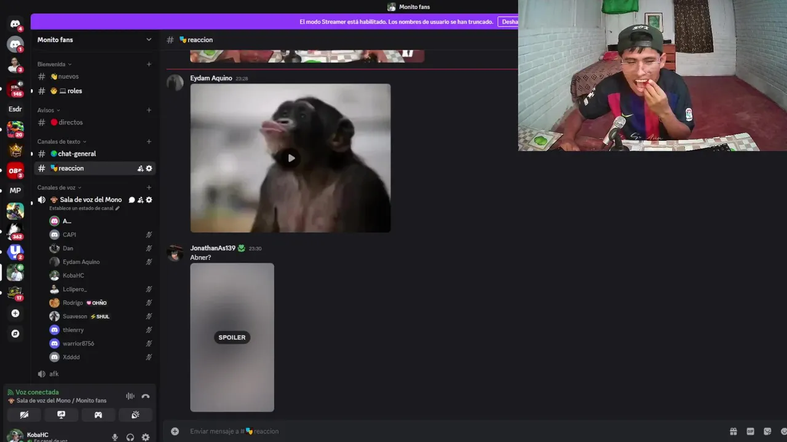The image size is (787, 442).
Task: Open Sala de voz del Mono settings gear
Action: [x=149, y=200]
